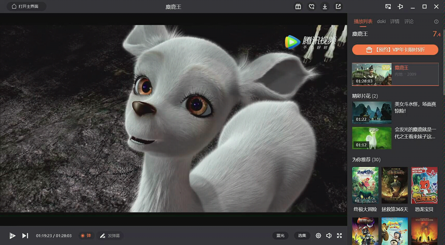Click the 7.4 rating score
The image size is (445, 245).
[x=436, y=34]
